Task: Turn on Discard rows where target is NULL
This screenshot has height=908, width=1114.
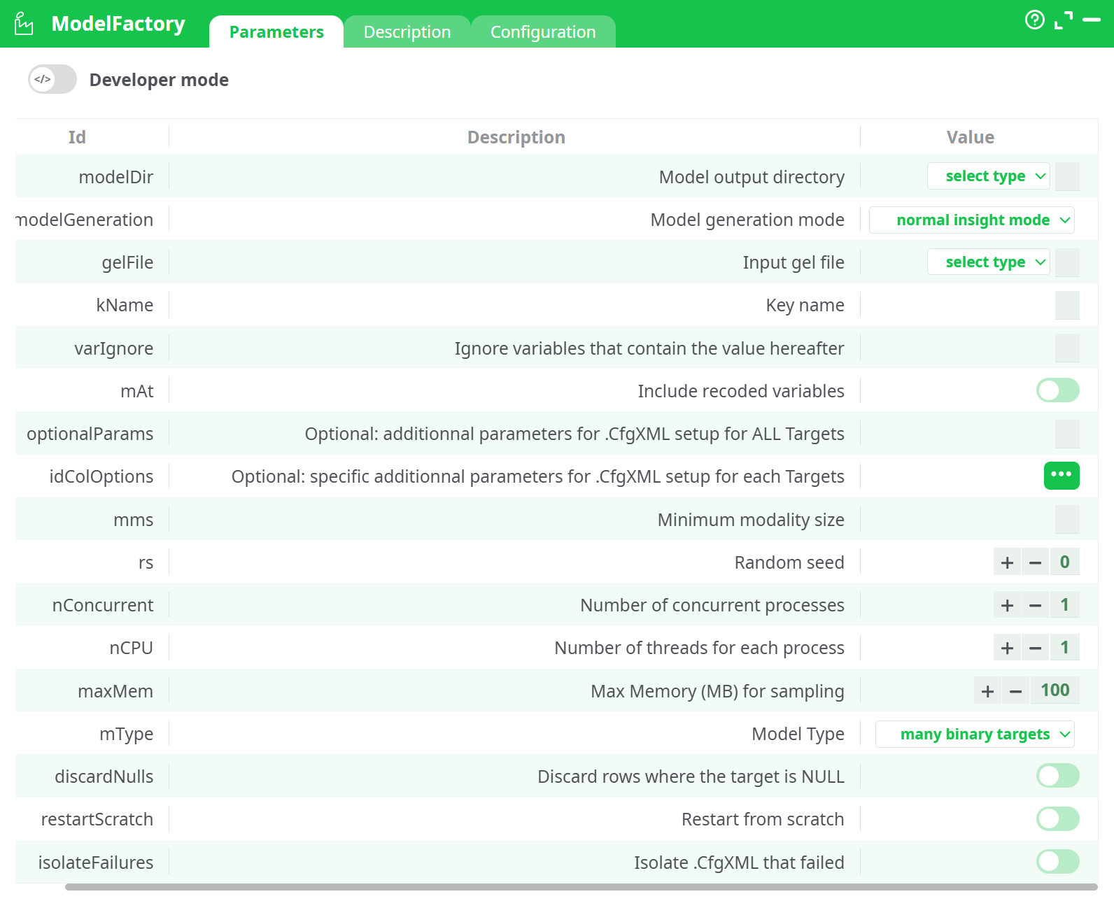Action: (1057, 776)
